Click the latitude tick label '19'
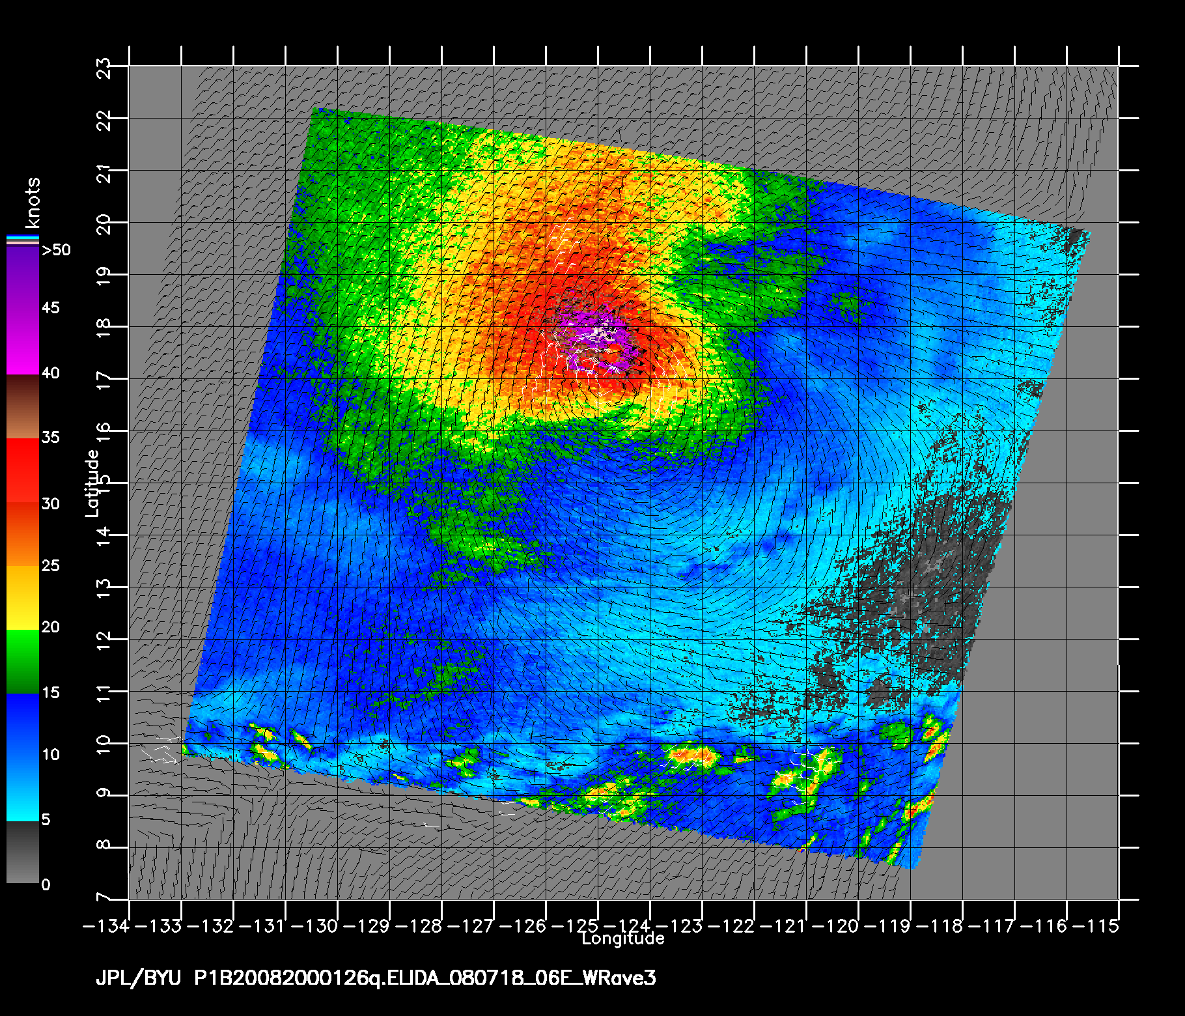 pyautogui.click(x=104, y=277)
